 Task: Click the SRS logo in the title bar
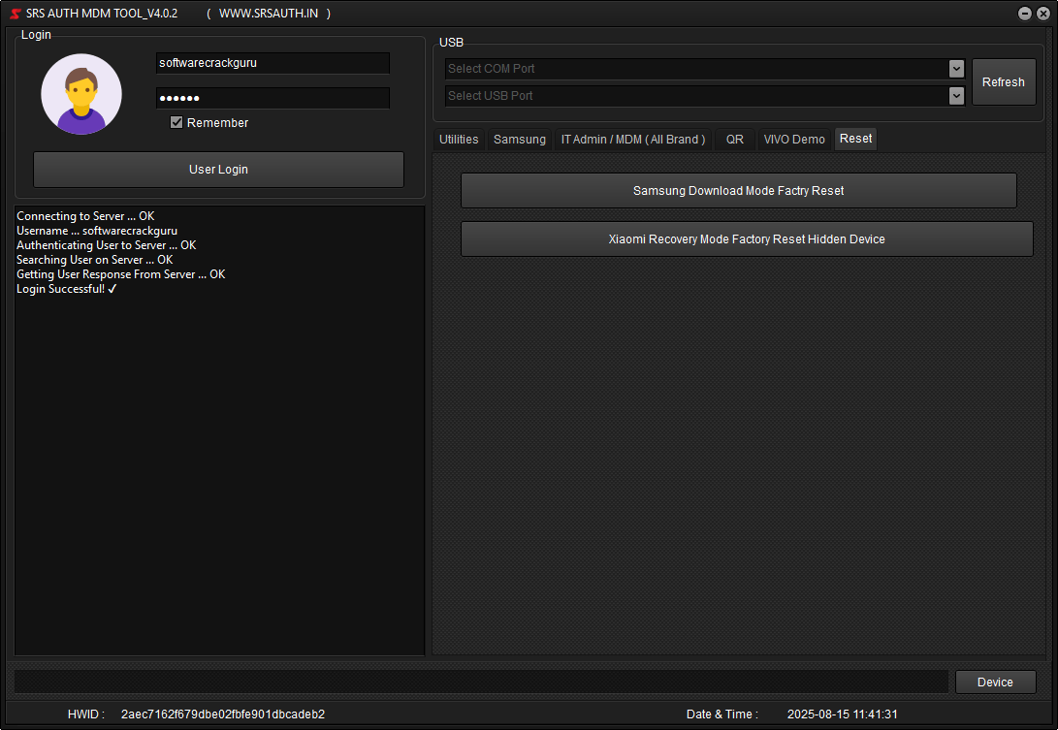point(14,13)
